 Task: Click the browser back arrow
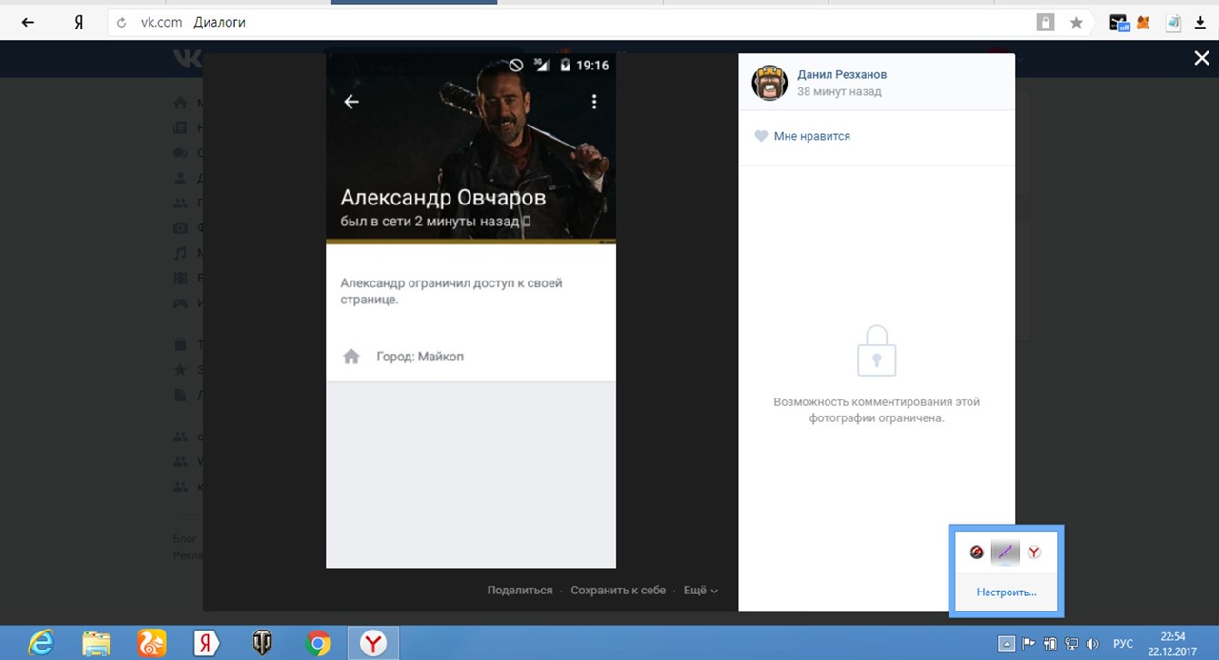tap(28, 22)
